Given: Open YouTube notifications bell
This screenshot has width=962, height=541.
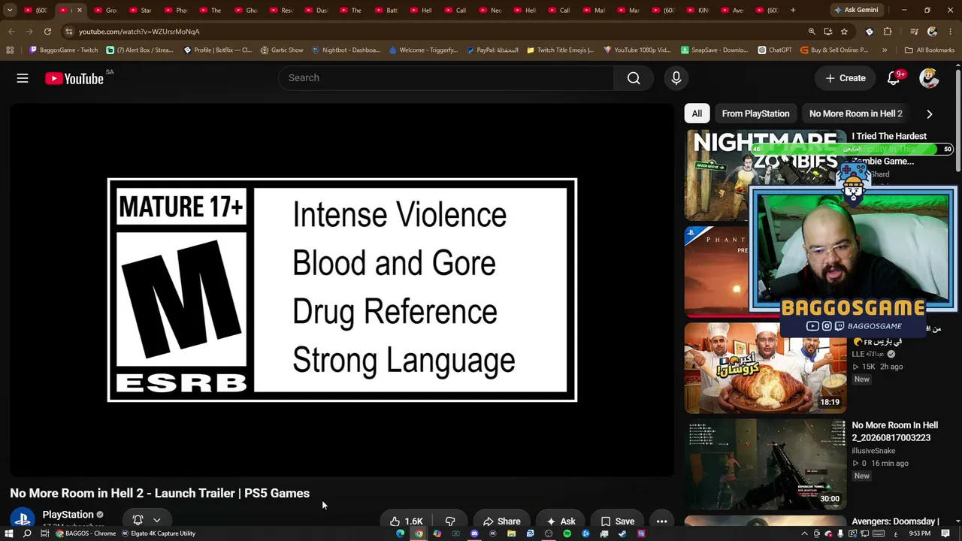Looking at the screenshot, I should tap(894, 78).
